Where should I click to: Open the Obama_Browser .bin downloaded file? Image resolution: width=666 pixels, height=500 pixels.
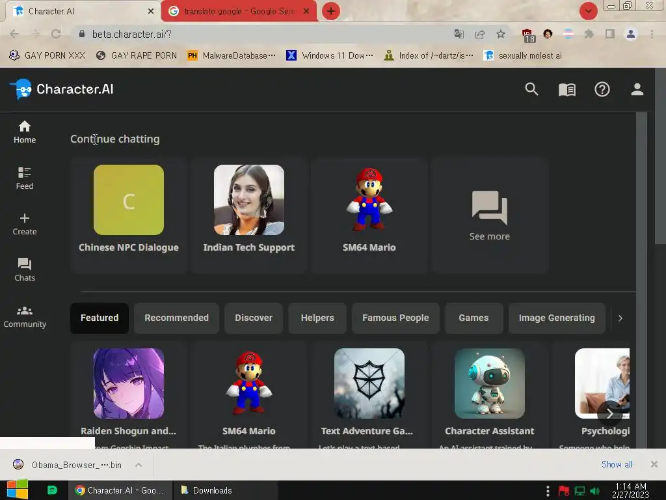point(67,465)
